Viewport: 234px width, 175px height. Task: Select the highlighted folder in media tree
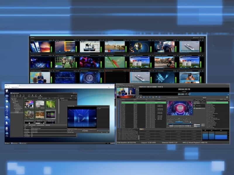(x=18, y=113)
